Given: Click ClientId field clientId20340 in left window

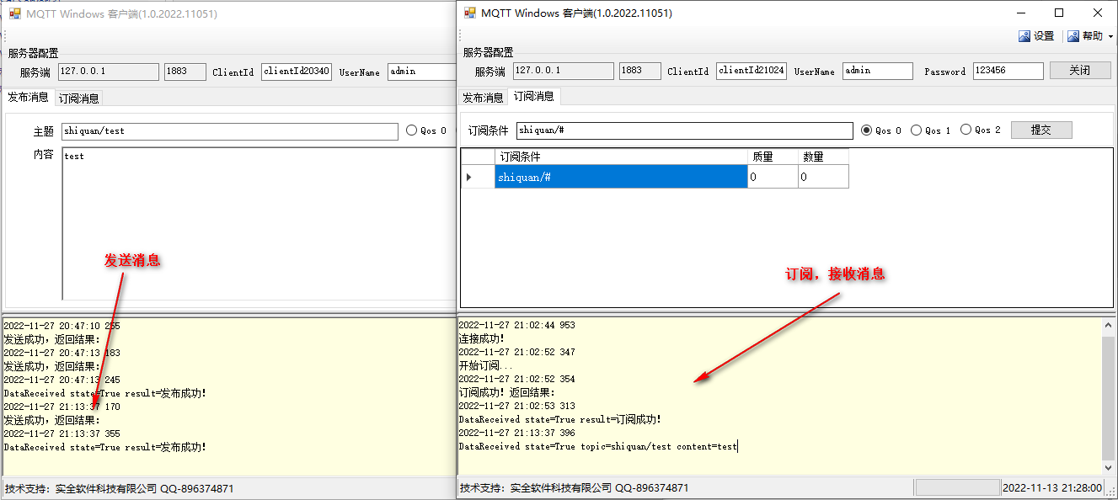Looking at the screenshot, I should [x=296, y=72].
